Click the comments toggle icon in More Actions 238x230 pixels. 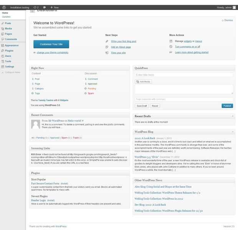click(171, 46)
